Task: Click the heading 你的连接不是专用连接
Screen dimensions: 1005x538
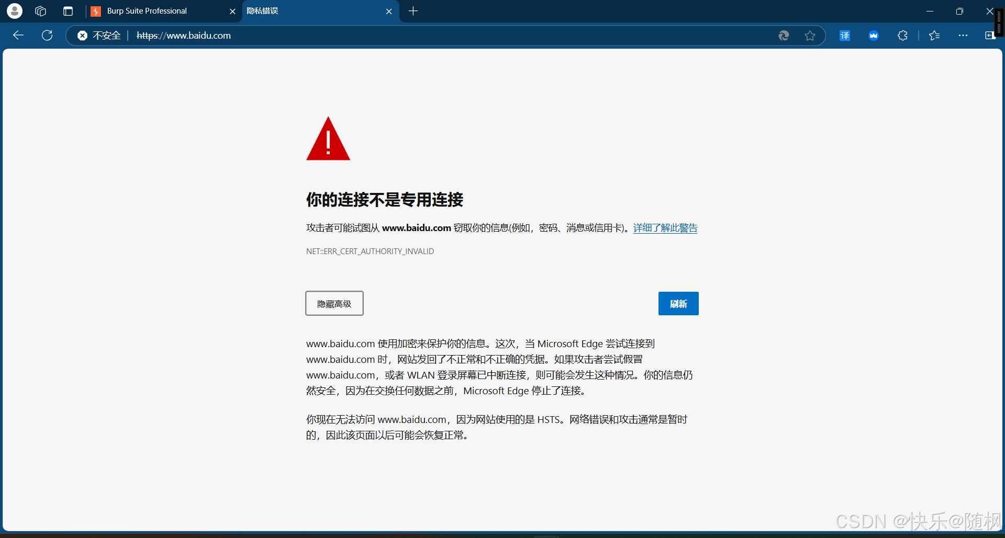Action: 385,200
